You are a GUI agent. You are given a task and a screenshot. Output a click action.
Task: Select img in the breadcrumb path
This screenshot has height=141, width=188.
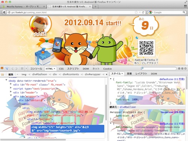(24, 74)
